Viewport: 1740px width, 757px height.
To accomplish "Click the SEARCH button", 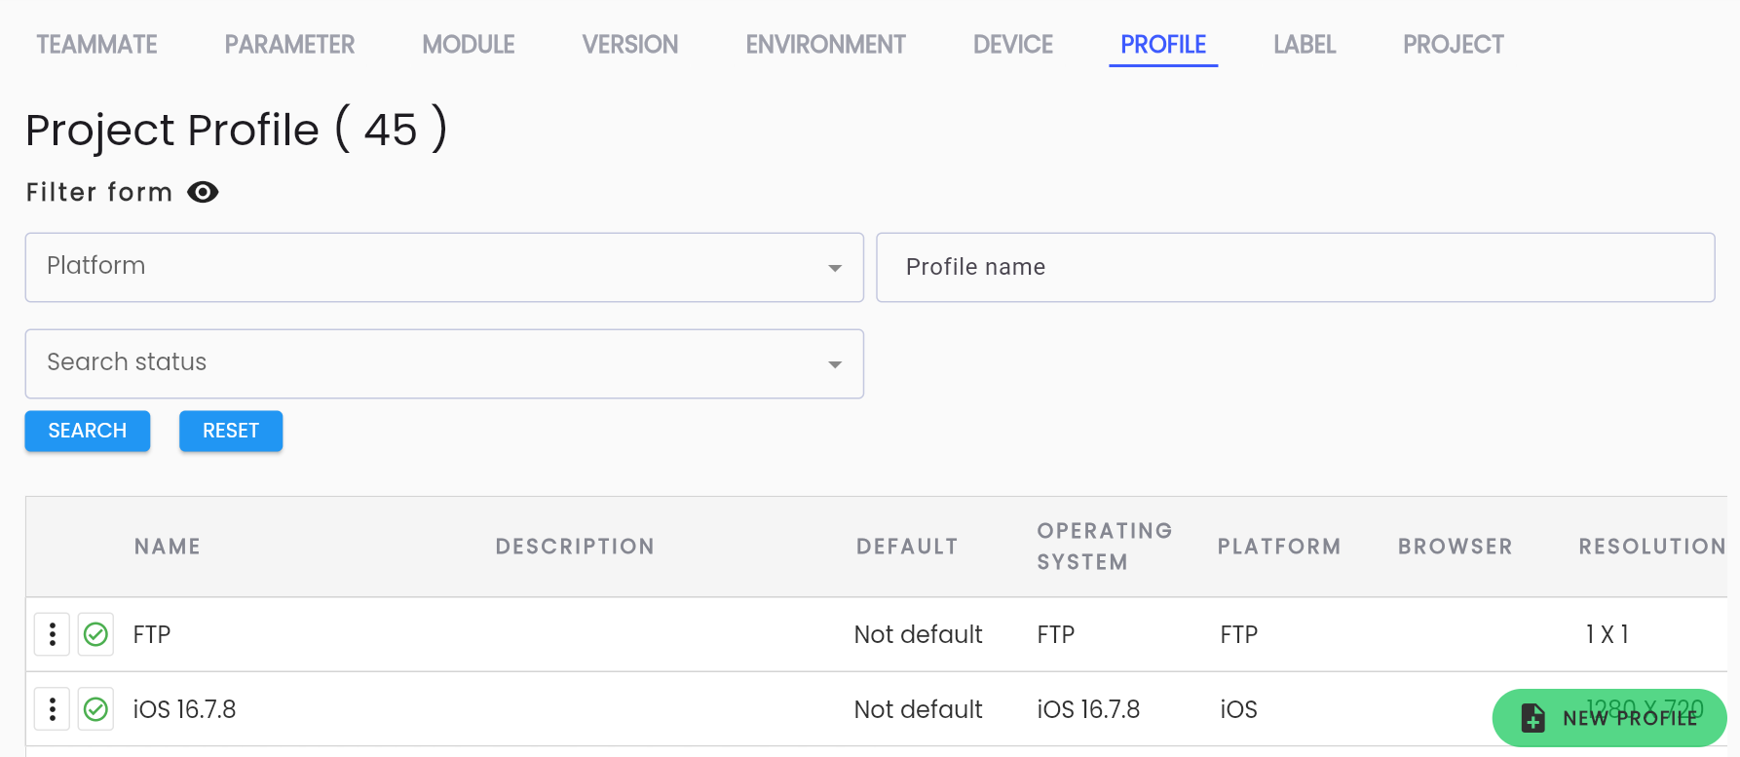I will pyautogui.click(x=88, y=431).
